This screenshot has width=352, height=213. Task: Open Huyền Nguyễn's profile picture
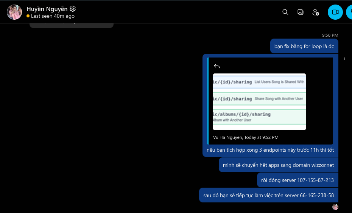point(14,12)
